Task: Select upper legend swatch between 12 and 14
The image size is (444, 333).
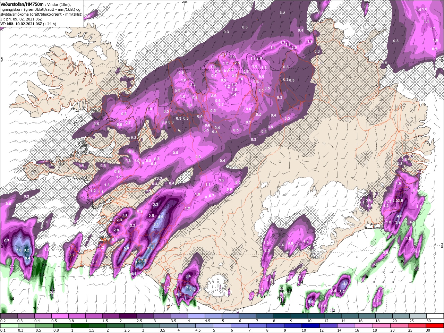Action: [332, 316]
